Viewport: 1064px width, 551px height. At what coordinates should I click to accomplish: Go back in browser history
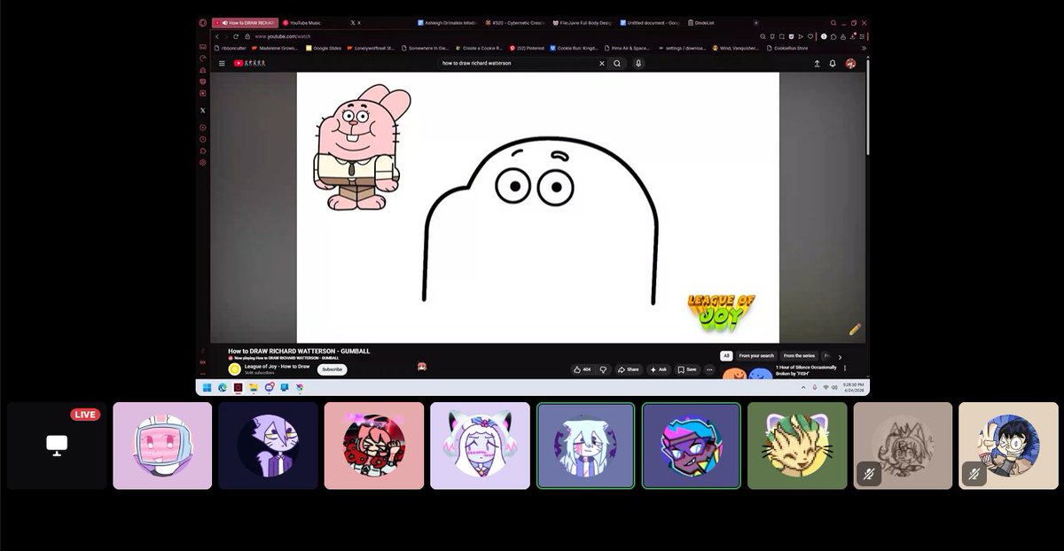click(217, 36)
